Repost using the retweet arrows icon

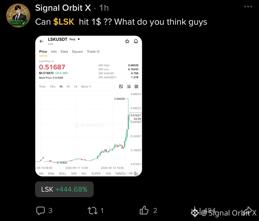[x=92, y=211]
